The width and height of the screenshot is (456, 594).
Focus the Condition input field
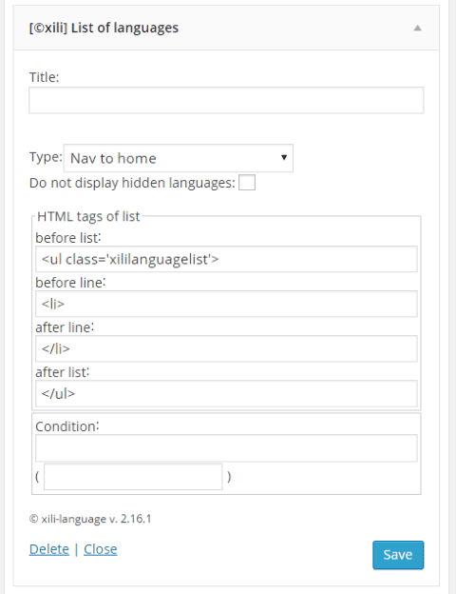(x=226, y=448)
